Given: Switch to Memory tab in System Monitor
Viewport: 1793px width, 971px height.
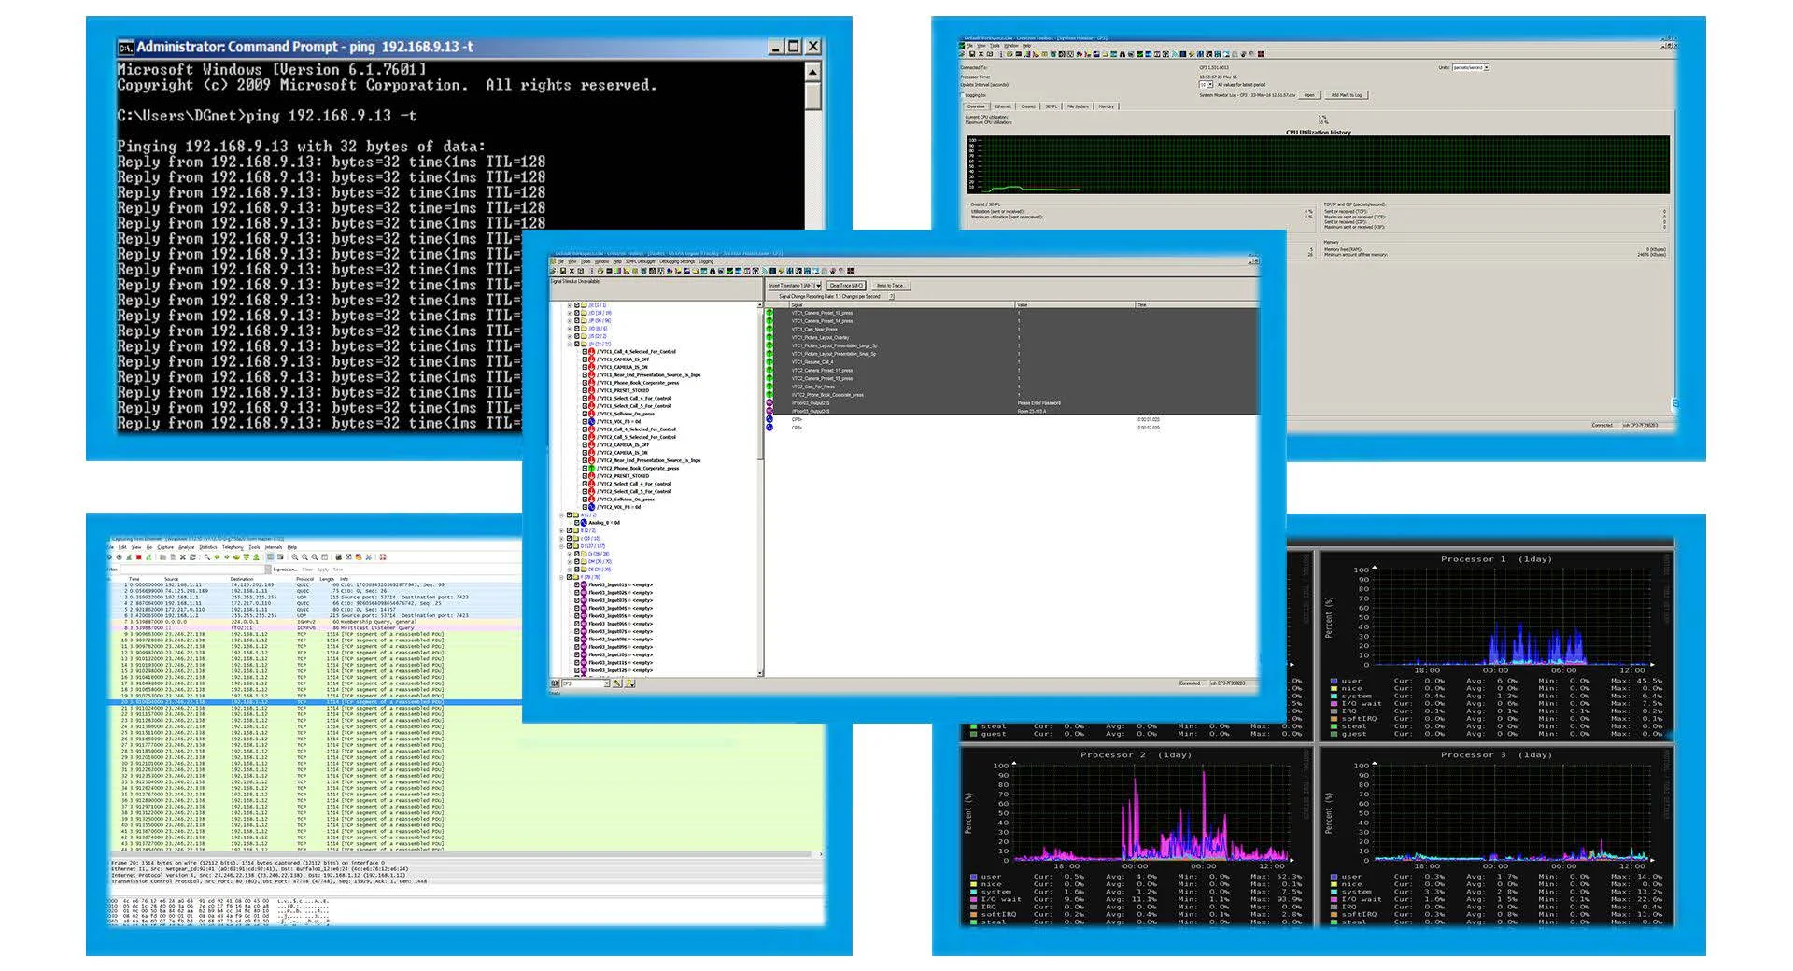Looking at the screenshot, I should pyautogui.click(x=1107, y=106).
